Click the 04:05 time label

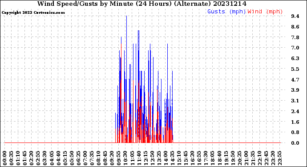[x=52, y=158]
